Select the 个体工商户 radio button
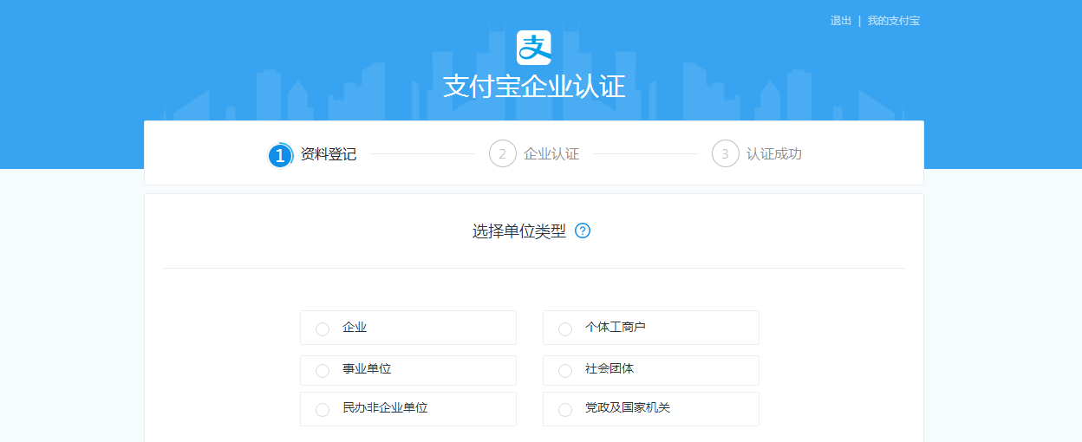This screenshot has width=1082, height=442. click(x=565, y=328)
